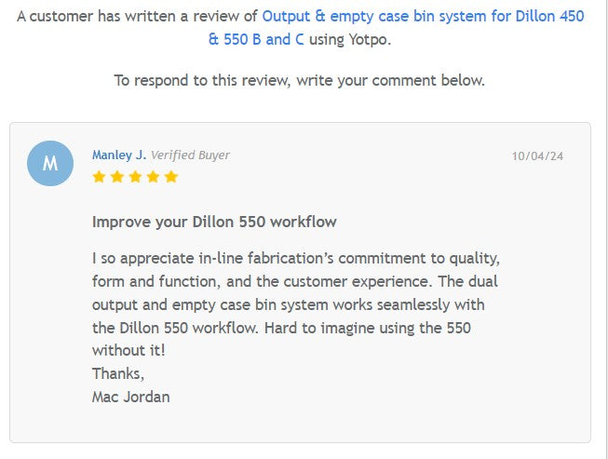The image size is (608, 459).
Task: Click the "Improve your Dillon 550 workflow" review title
Action: [x=214, y=222]
